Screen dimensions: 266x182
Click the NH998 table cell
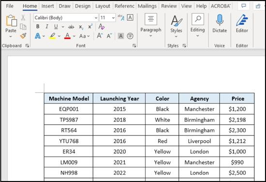[x=69, y=173]
